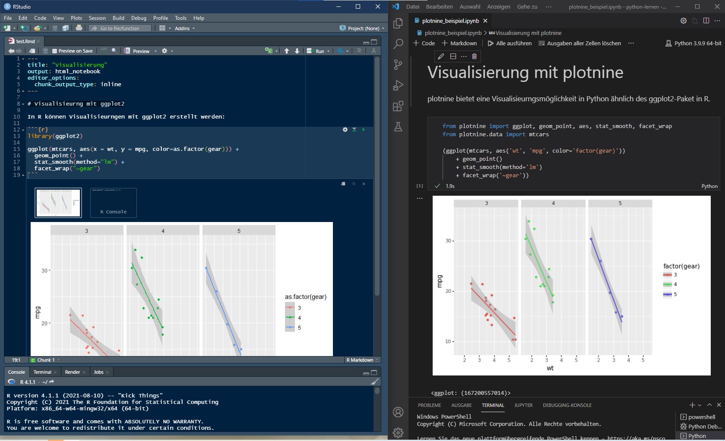Open the Preview dropdown arrow
Image resolution: width=725 pixels, height=441 pixels.
click(x=155, y=51)
